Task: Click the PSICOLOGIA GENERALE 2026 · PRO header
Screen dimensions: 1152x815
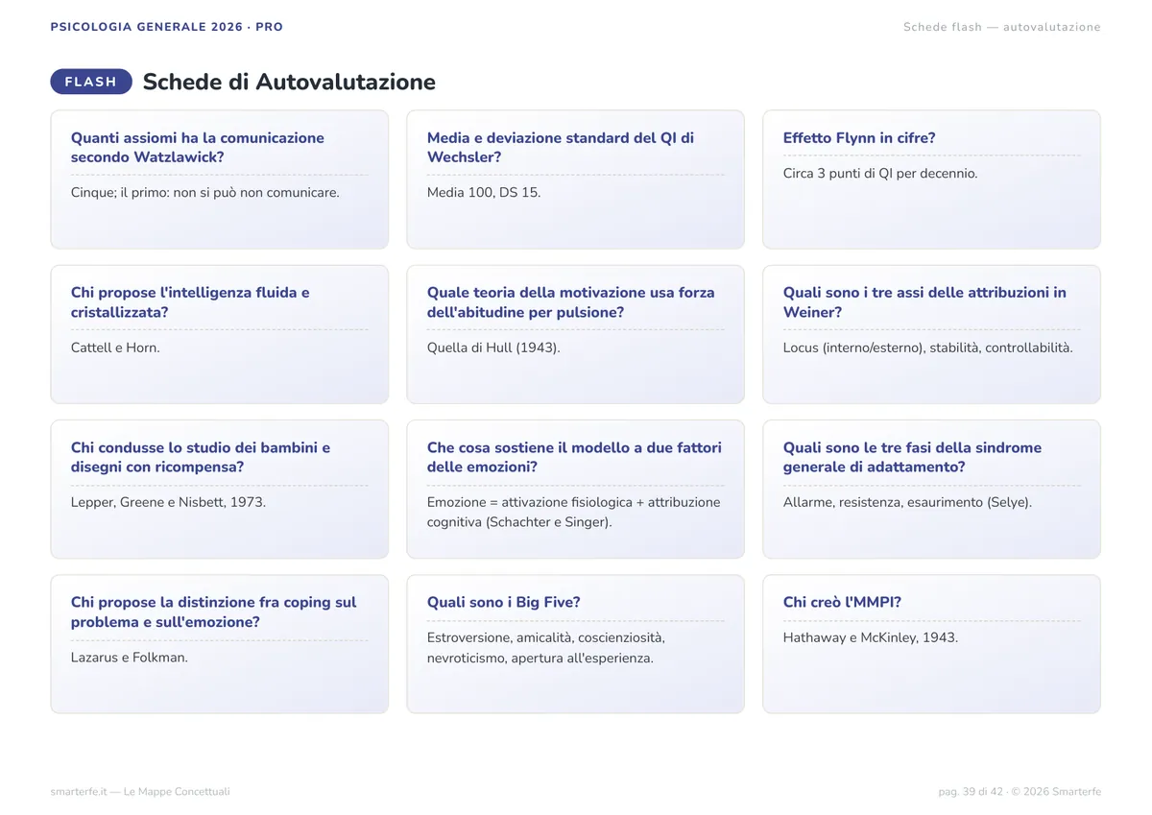Action: pos(167,27)
